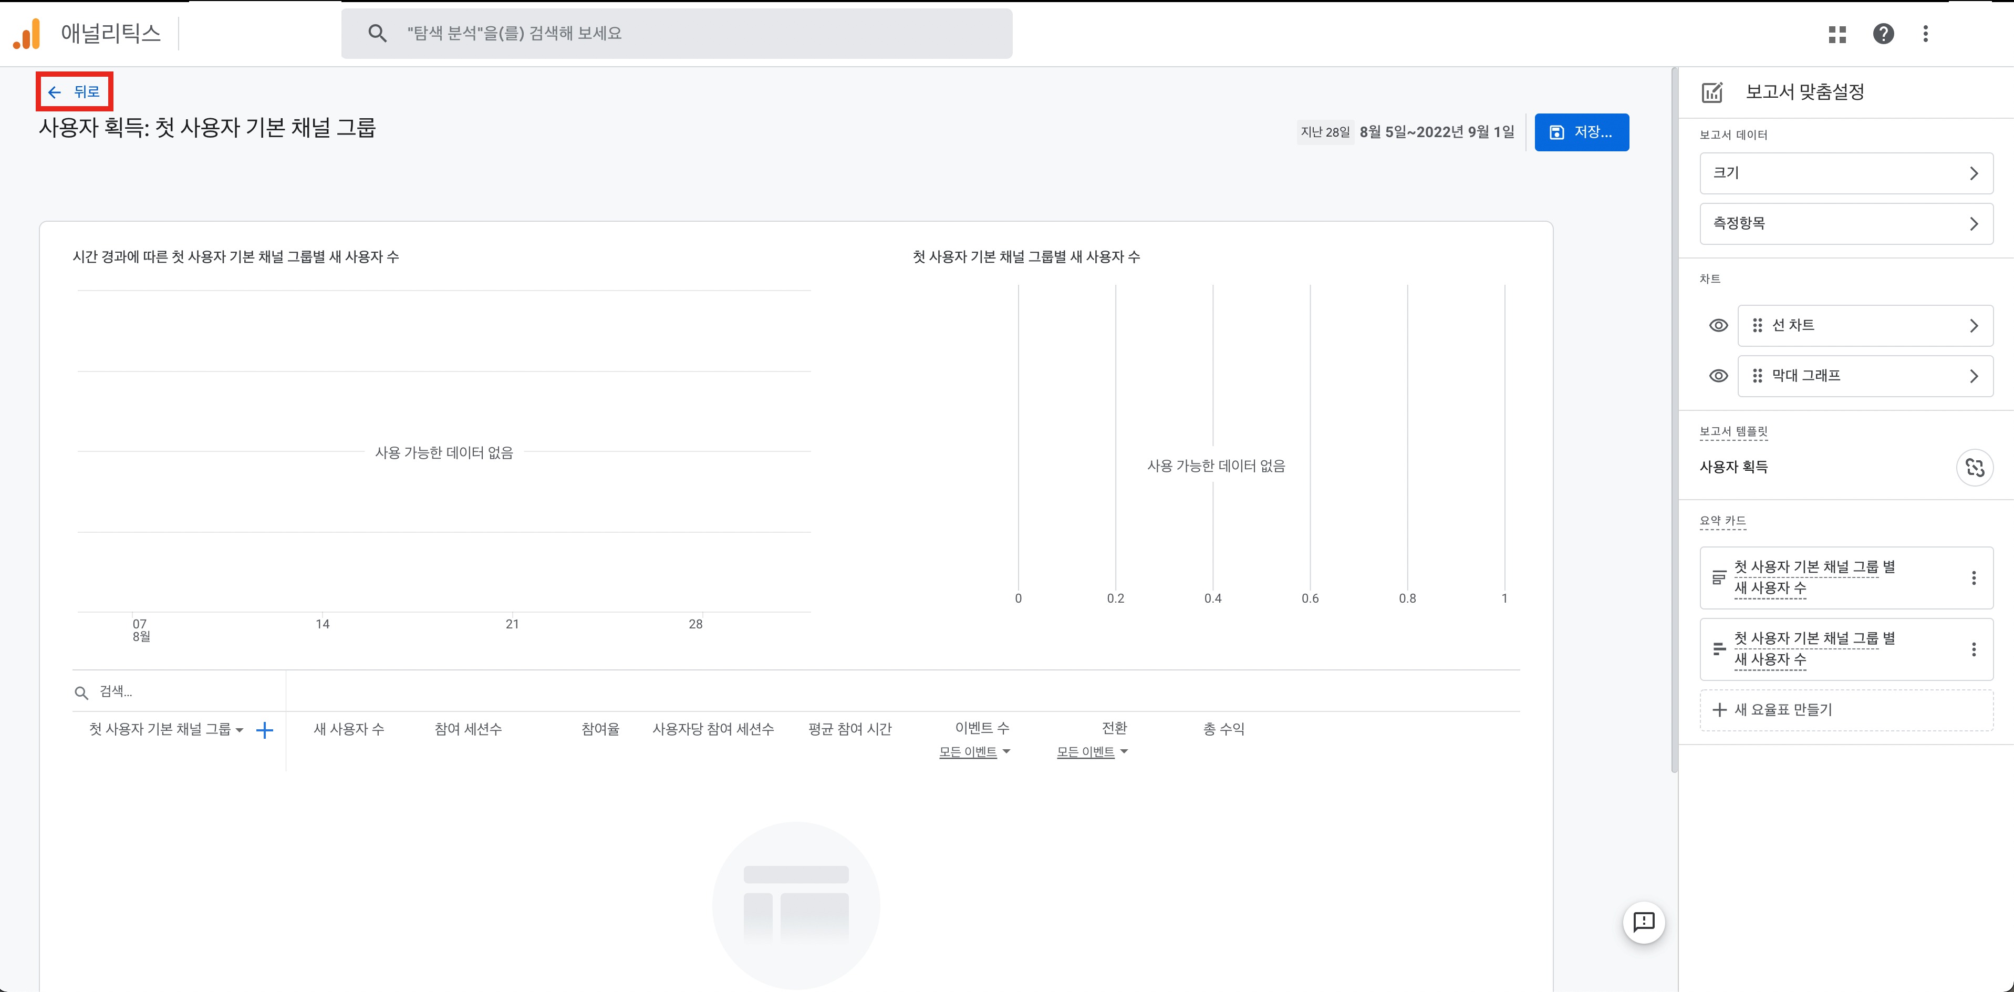Sort by 사용자당 참여 세션수 column
Viewport: 2014px width, 992px height.
click(713, 729)
